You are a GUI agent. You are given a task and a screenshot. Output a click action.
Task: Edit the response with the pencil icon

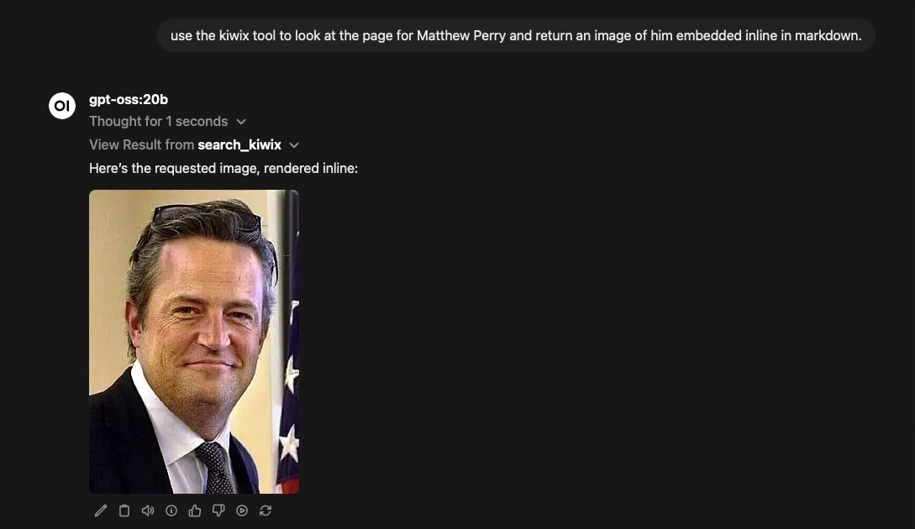[100, 511]
